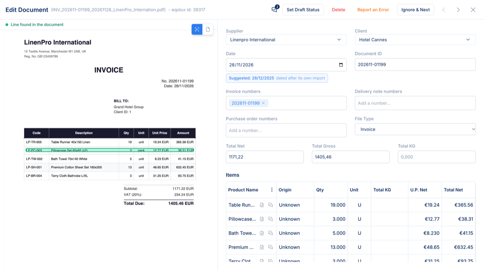
Task: Click the 13.000 quantity cell
Action: 331,247
